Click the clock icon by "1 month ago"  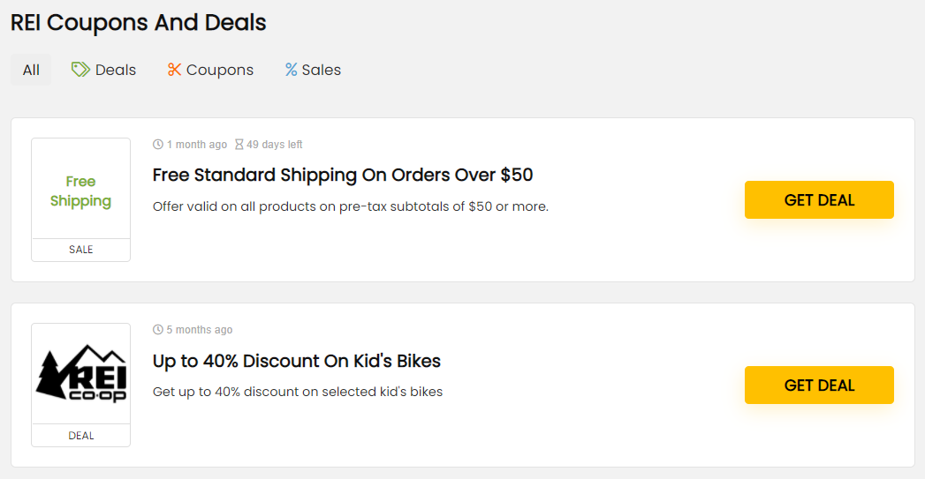tap(157, 145)
